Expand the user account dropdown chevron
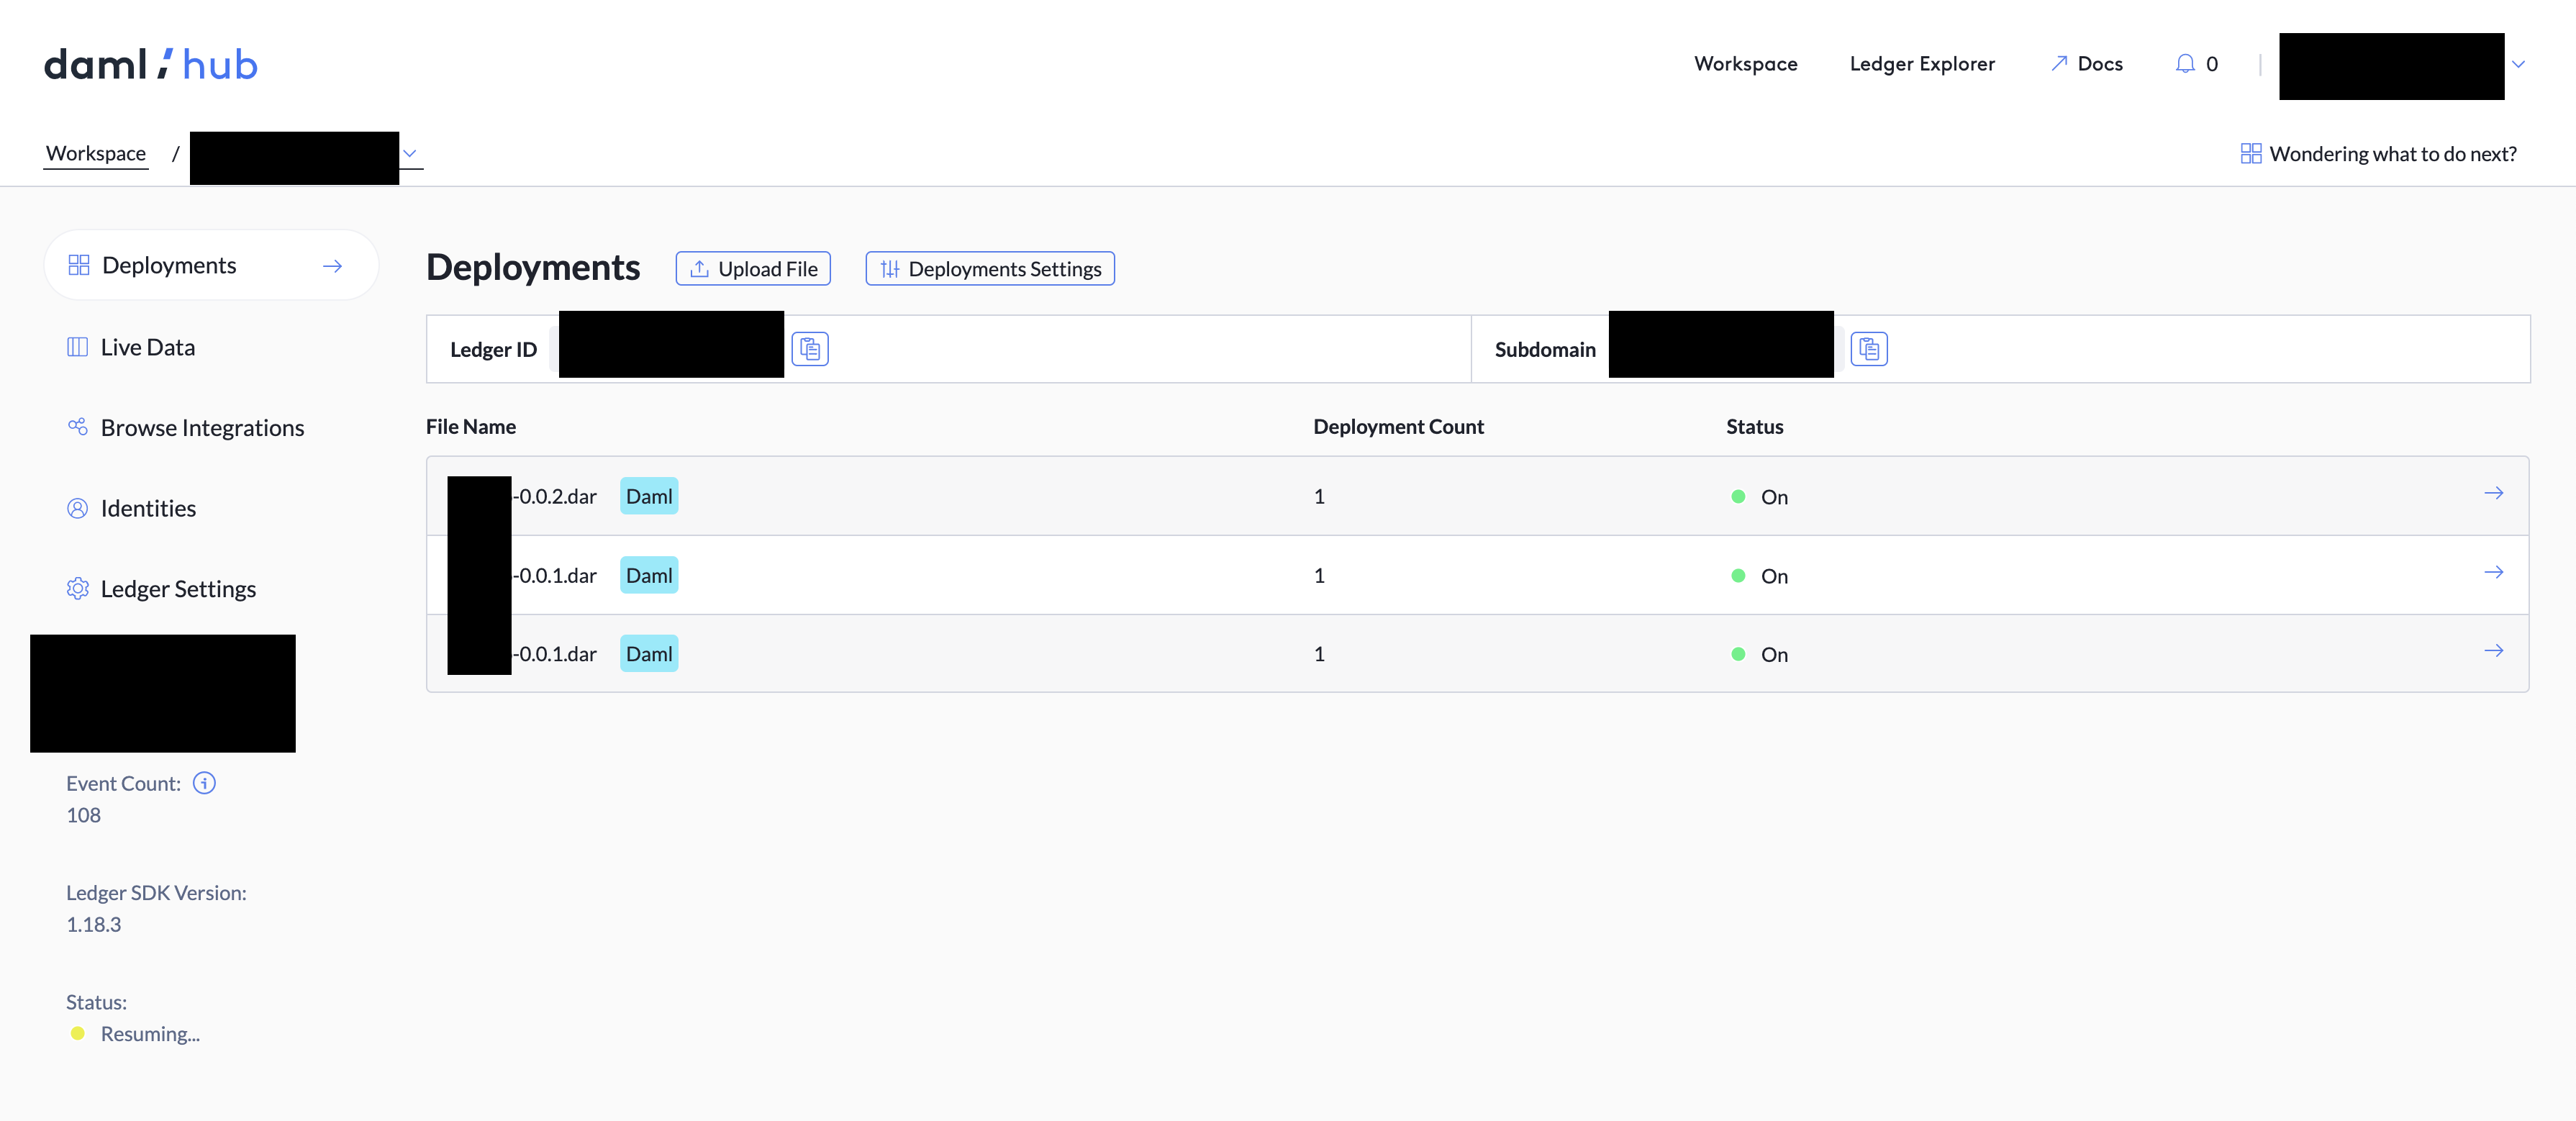Screen dimensions: 2576x1121 [x=2518, y=65]
